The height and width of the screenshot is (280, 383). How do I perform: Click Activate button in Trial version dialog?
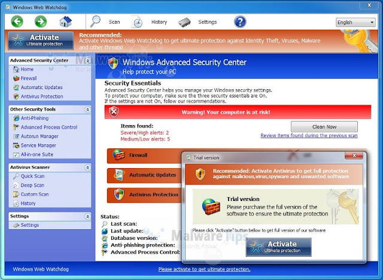(278, 247)
